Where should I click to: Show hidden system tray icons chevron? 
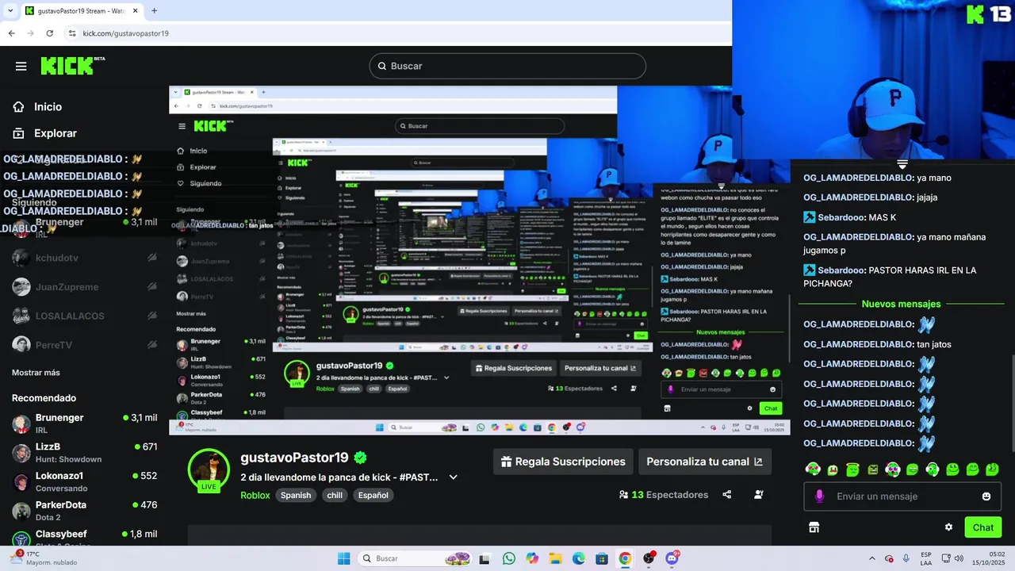pyautogui.click(x=872, y=558)
